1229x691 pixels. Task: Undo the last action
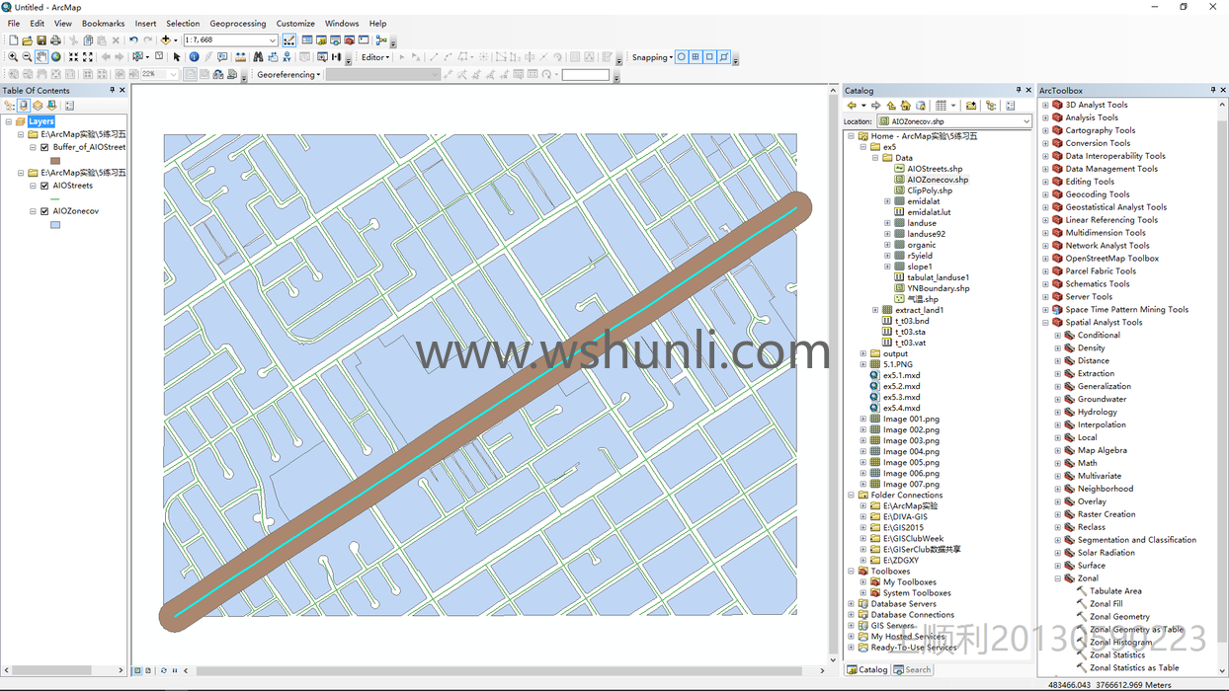click(x=133, y=40)
